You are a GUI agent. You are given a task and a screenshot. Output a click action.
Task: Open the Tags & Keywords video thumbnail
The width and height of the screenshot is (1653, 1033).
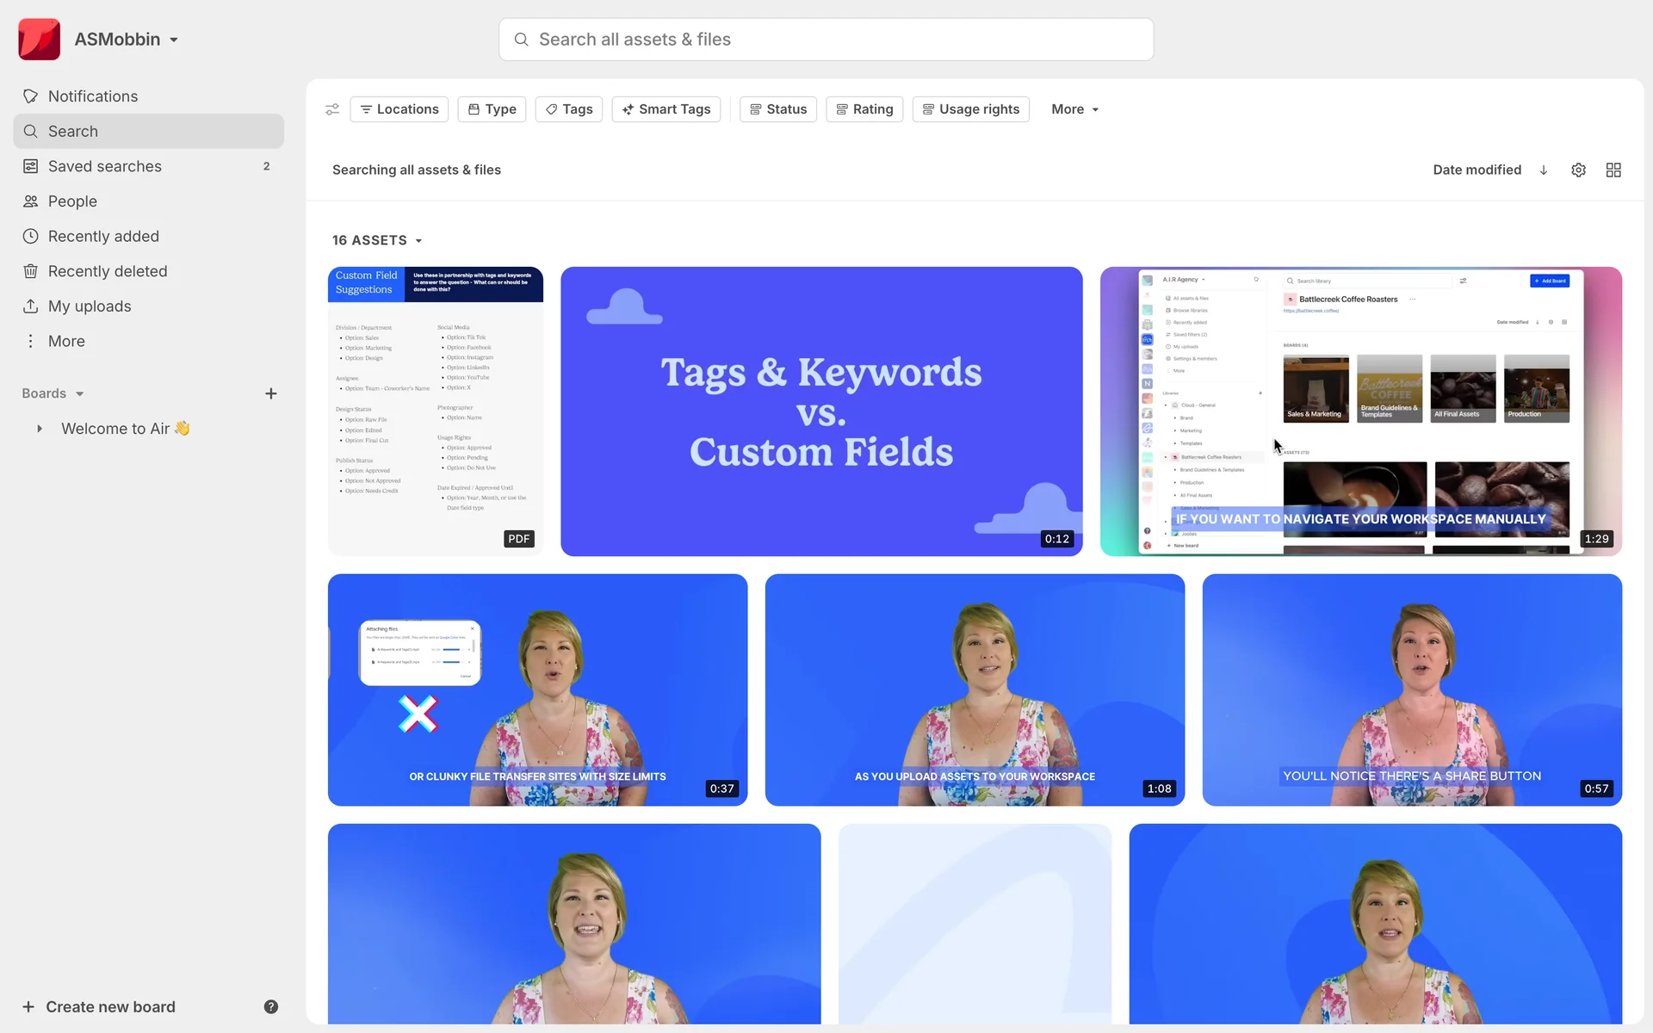pyautogui.click(x=821, y=411)
